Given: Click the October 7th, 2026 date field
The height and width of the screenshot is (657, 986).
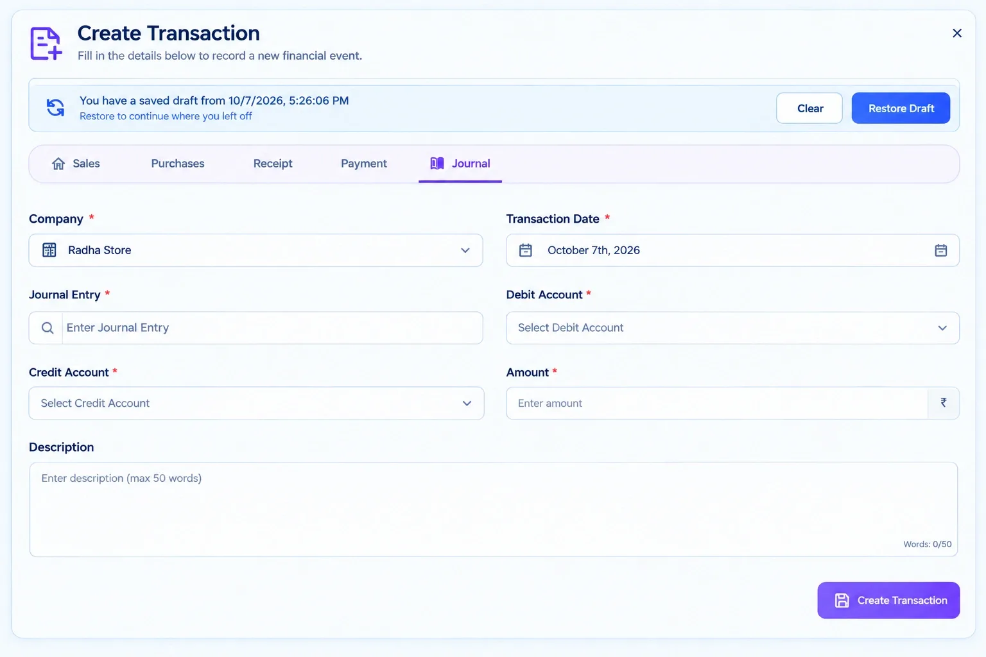Looking at the screenshot, I should (732, 250).
